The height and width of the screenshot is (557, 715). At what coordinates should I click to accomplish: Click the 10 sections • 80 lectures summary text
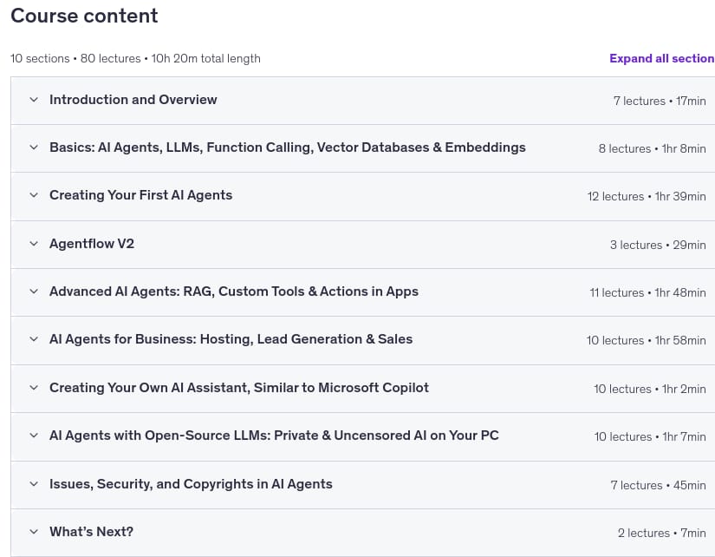click(x=135, y=59)
